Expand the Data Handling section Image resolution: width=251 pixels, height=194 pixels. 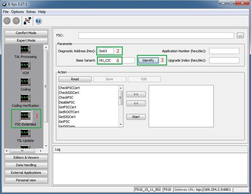point(26,165)
